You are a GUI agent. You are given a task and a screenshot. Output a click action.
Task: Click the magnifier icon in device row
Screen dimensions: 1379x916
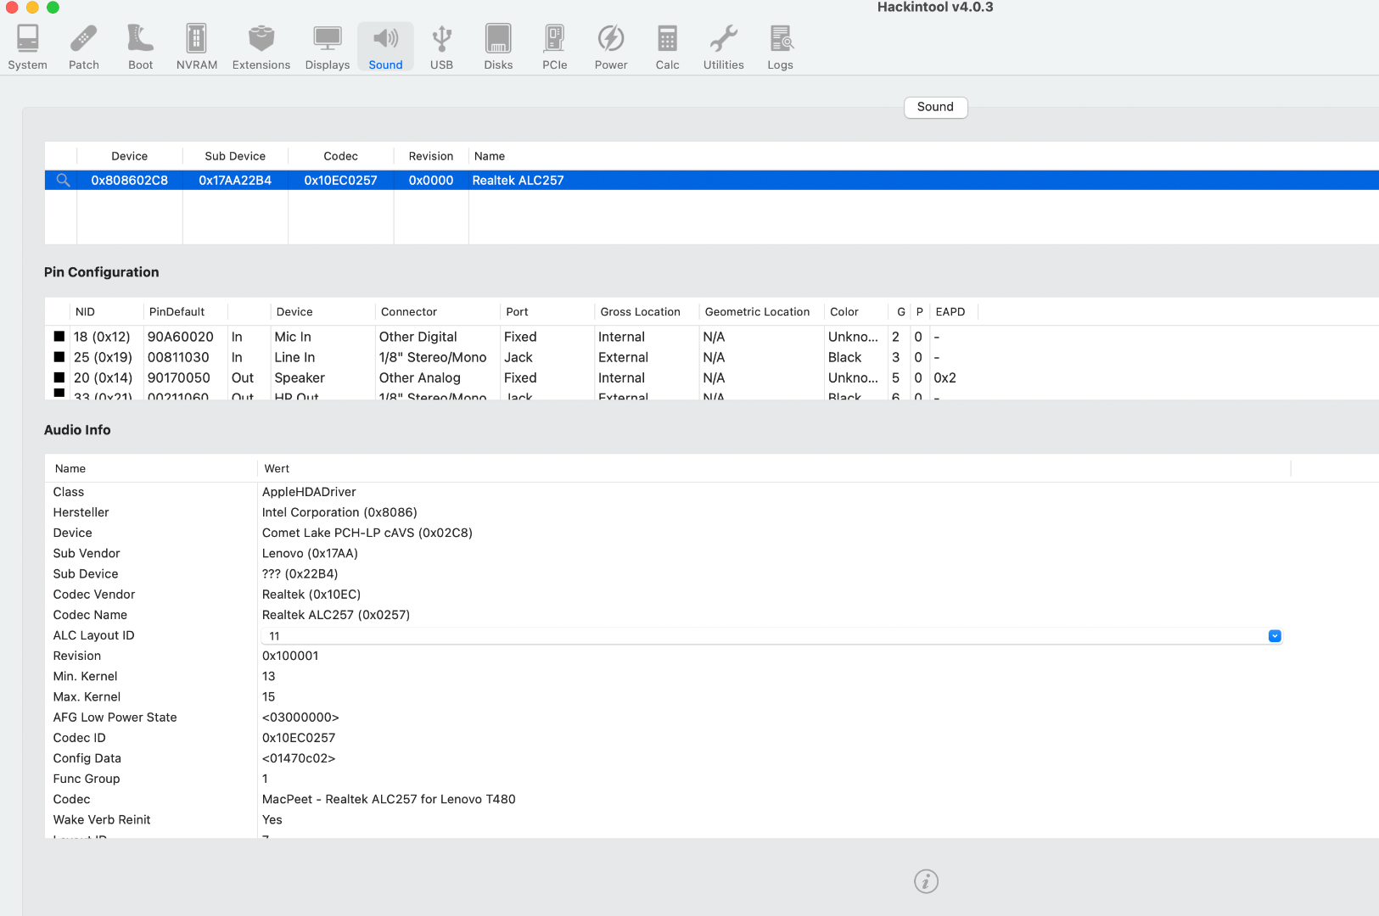63,181
